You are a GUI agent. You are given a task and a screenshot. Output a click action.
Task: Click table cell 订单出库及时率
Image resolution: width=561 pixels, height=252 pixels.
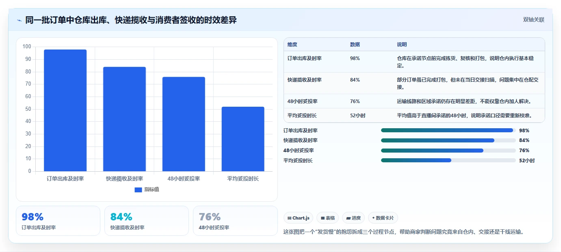click(x=304, y=58)
